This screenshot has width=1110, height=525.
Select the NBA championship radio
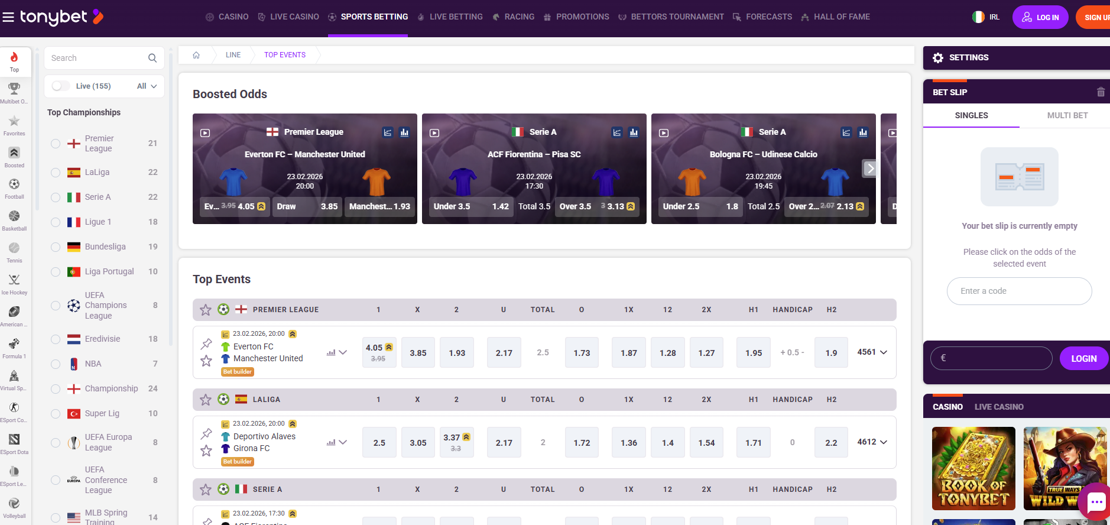[x=56, y=364]
